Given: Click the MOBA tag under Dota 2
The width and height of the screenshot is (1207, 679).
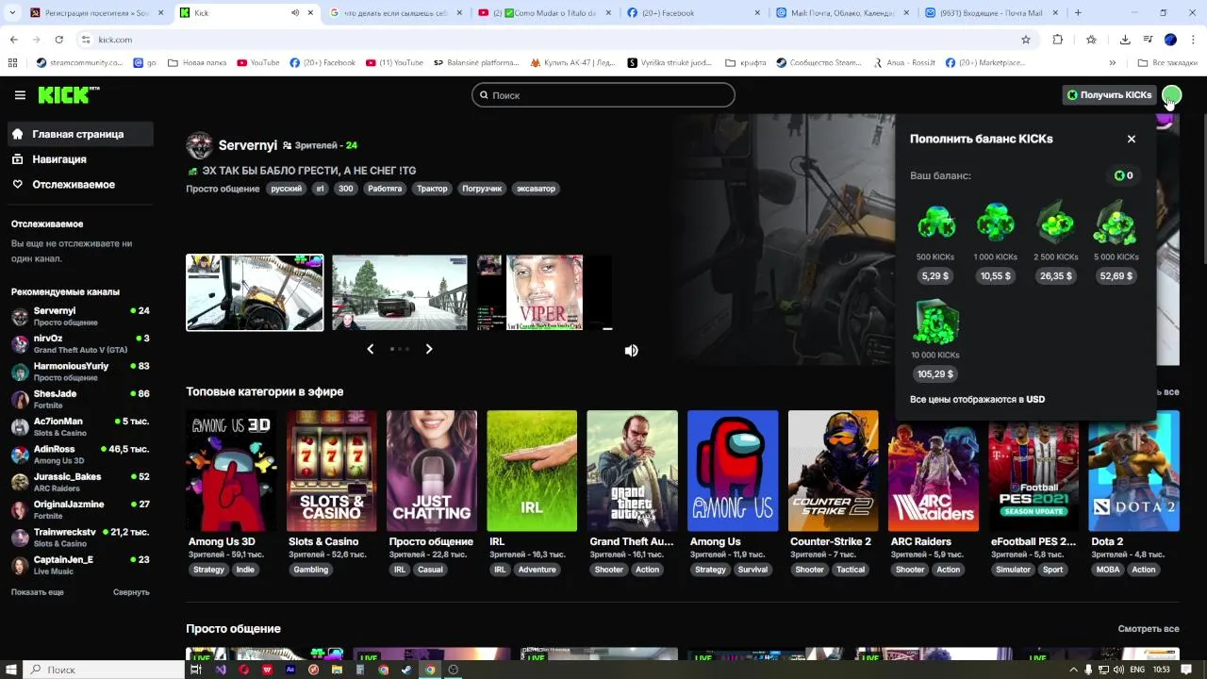Looking at the screenshot, I should (1108, 570).
